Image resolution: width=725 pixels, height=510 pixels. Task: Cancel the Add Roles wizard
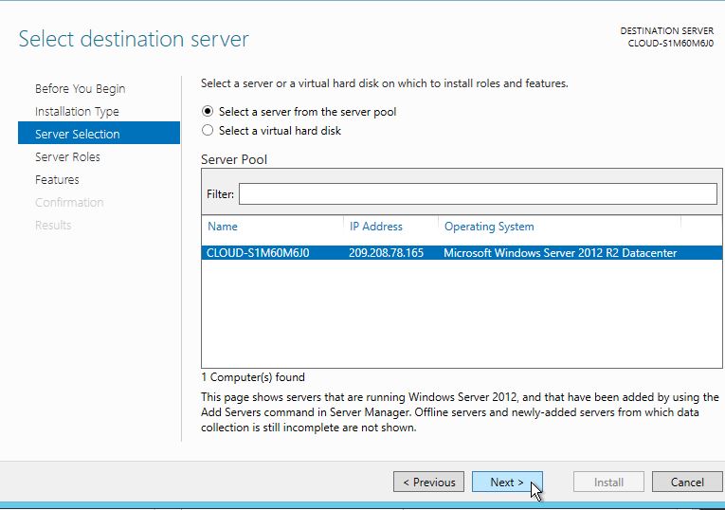(687, 482)
